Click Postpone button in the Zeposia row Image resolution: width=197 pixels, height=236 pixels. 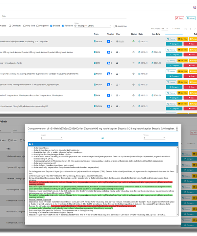(193, 50)
